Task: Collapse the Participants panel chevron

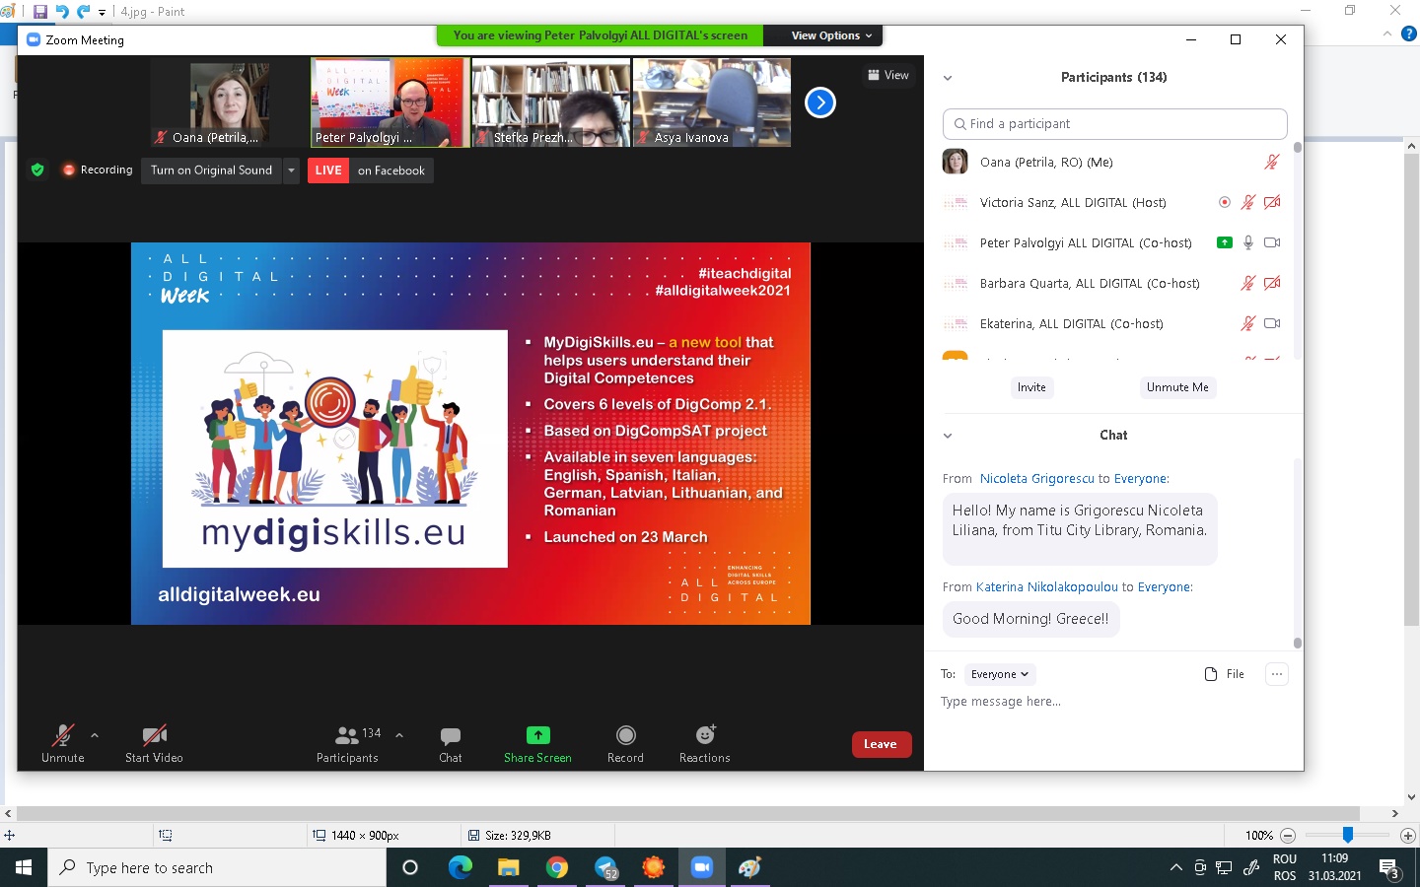Action: (x=948, y=78)
